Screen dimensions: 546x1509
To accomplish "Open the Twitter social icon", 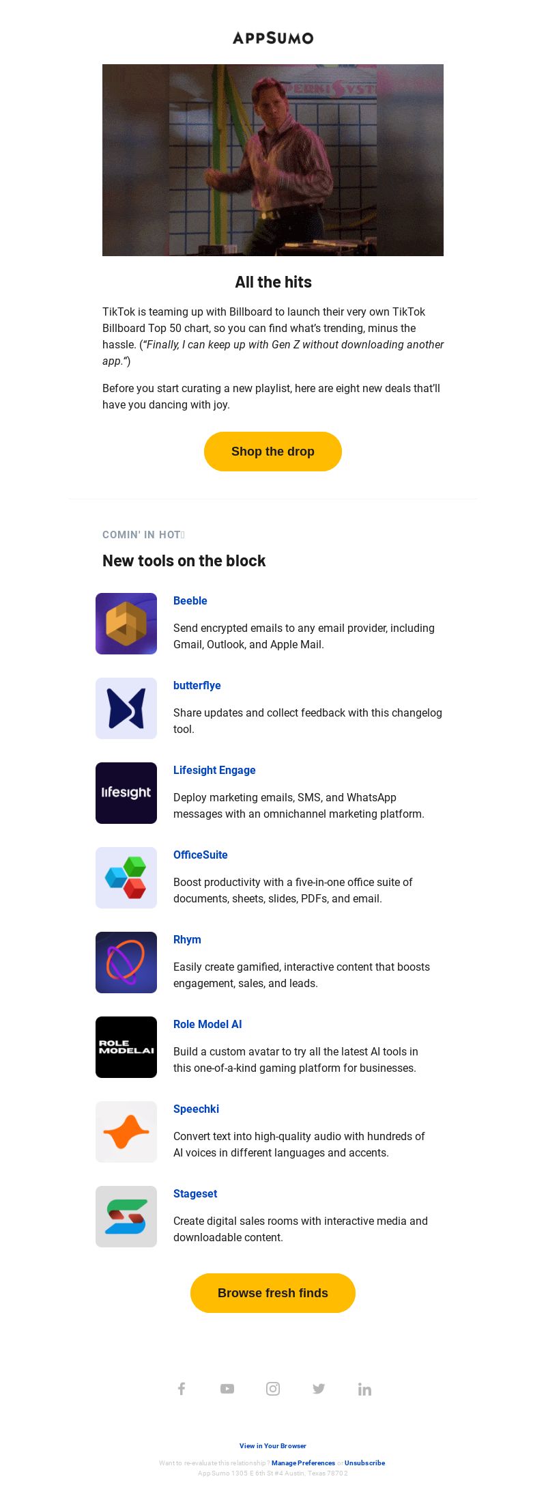I will coord(319,1389).
